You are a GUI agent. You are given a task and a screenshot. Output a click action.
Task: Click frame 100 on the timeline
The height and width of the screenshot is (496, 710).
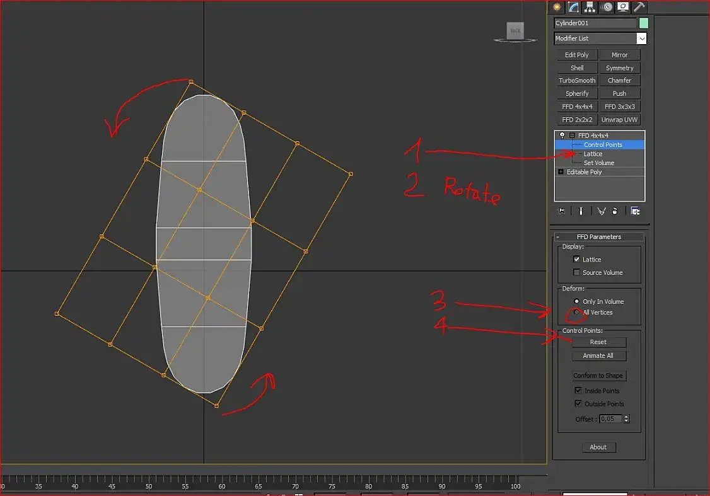(x=515, y=486)
